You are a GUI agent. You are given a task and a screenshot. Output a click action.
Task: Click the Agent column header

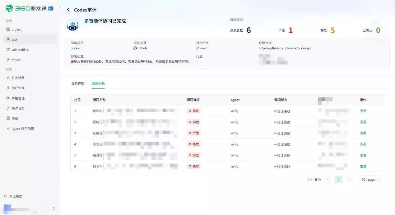235,100
